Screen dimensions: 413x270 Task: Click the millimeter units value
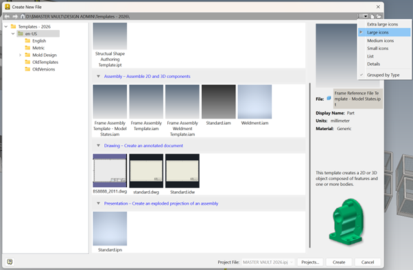pos(340,121)
